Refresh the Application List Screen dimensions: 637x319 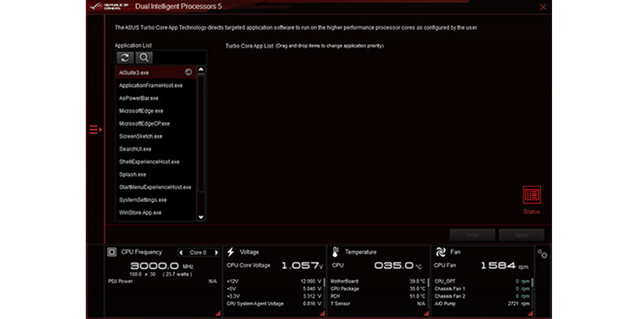point(125,58)
